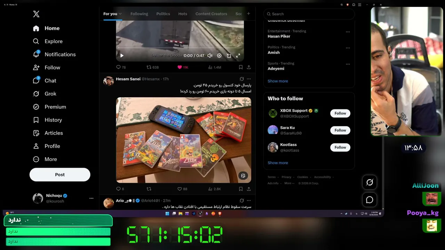Image resolution: width=445 pixels, height=250 pixels.
Task: Unlike the post with 11K likes
Action: click(x=183, y=67)
